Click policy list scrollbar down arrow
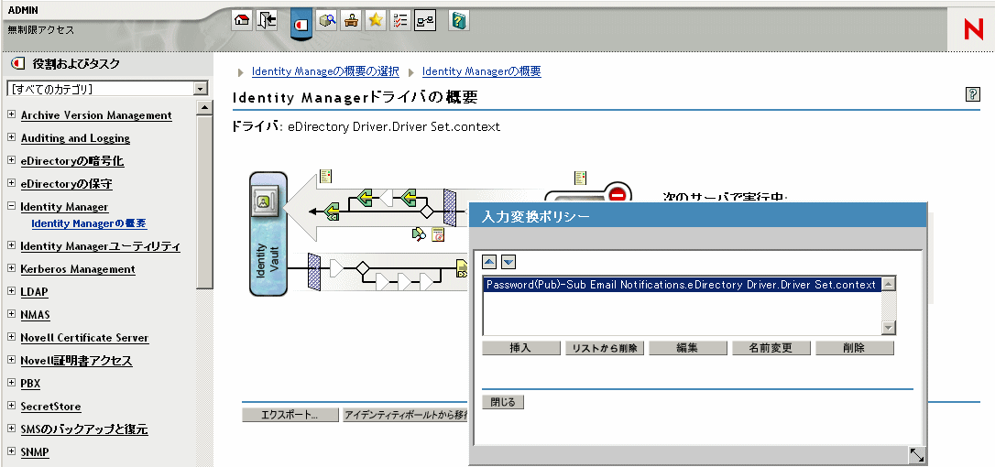Image resolution: width=995 pixels, height=467 pixels. (x=889, y=328)
